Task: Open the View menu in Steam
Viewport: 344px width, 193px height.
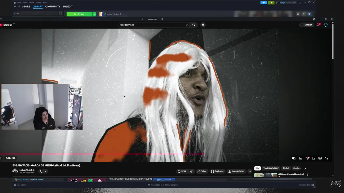Action: 25,2
